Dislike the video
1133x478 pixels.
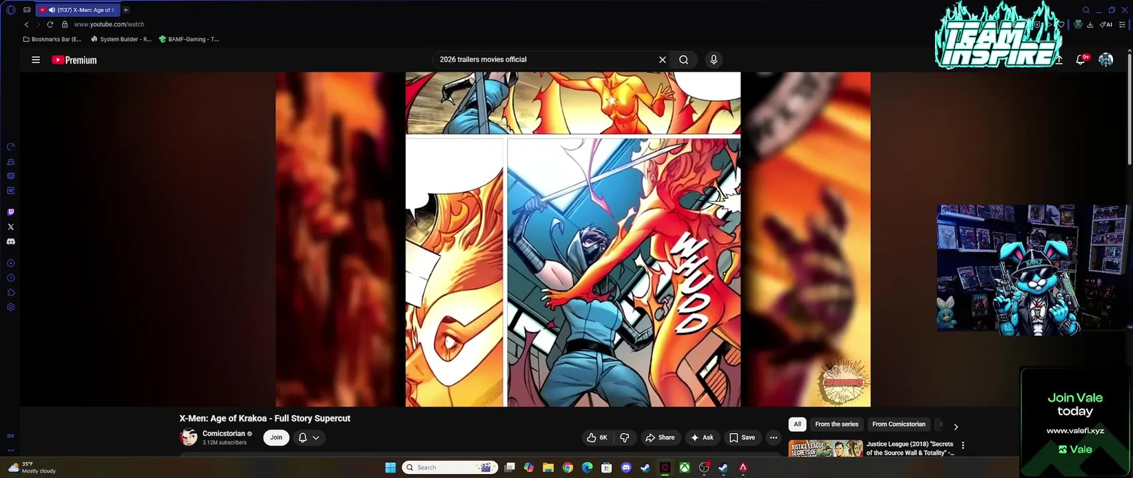(624, 438)
